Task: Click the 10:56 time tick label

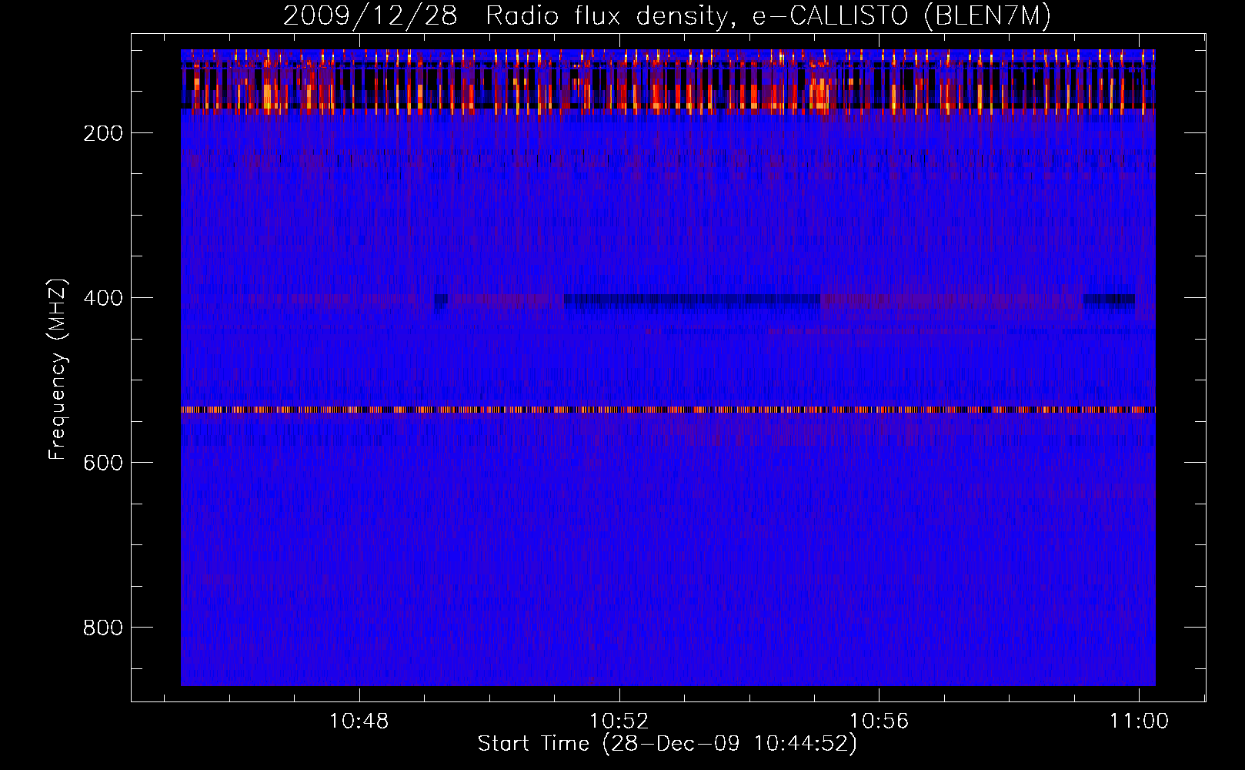Action: pos(879,721)
